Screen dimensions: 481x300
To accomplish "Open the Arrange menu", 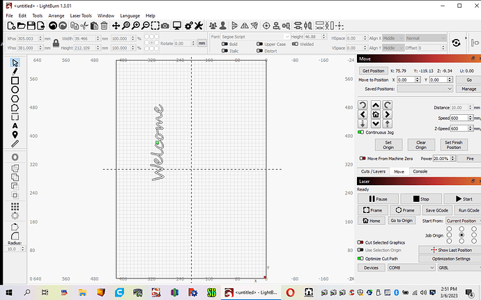I will click(56, 15).
